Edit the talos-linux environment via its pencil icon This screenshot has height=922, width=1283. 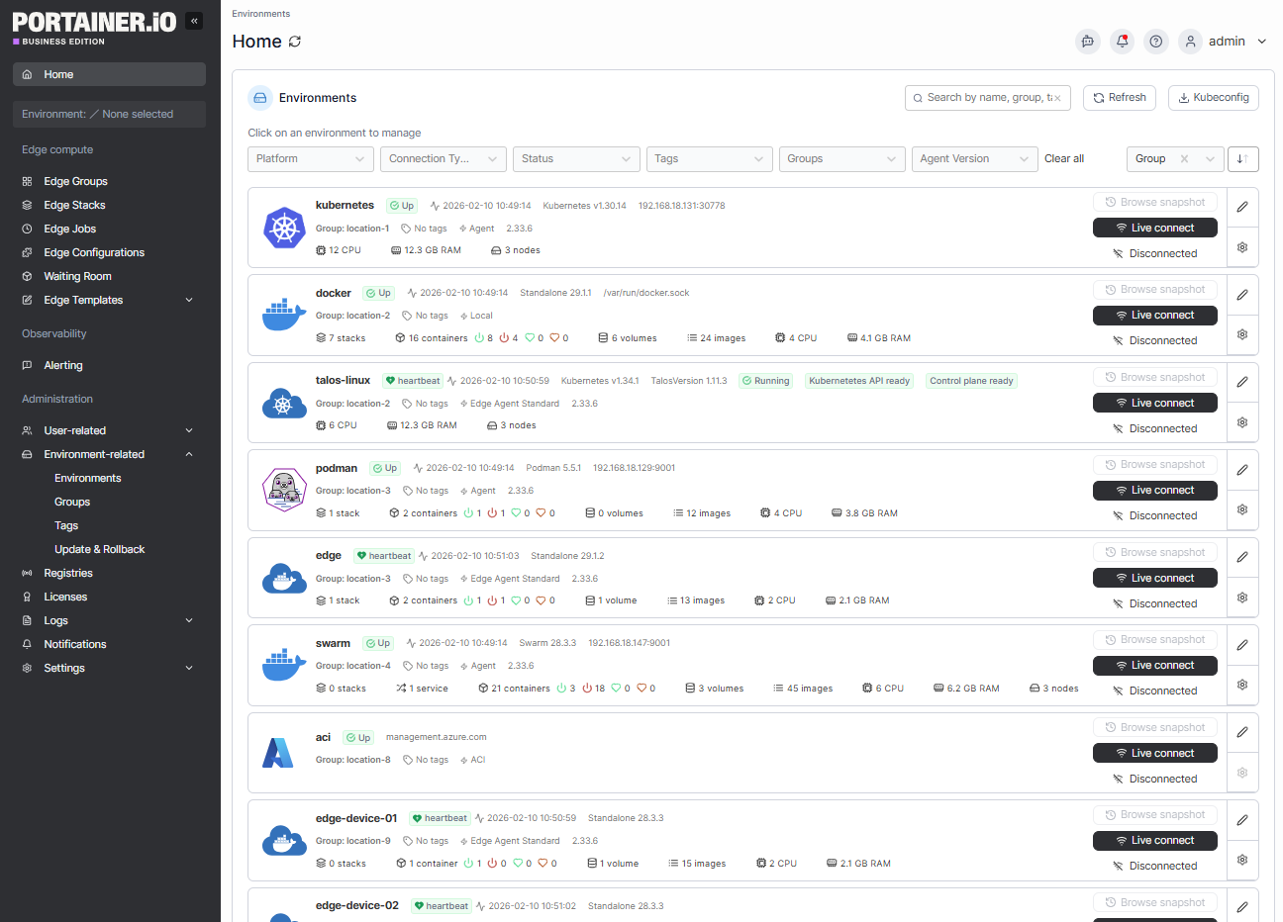1242,382
